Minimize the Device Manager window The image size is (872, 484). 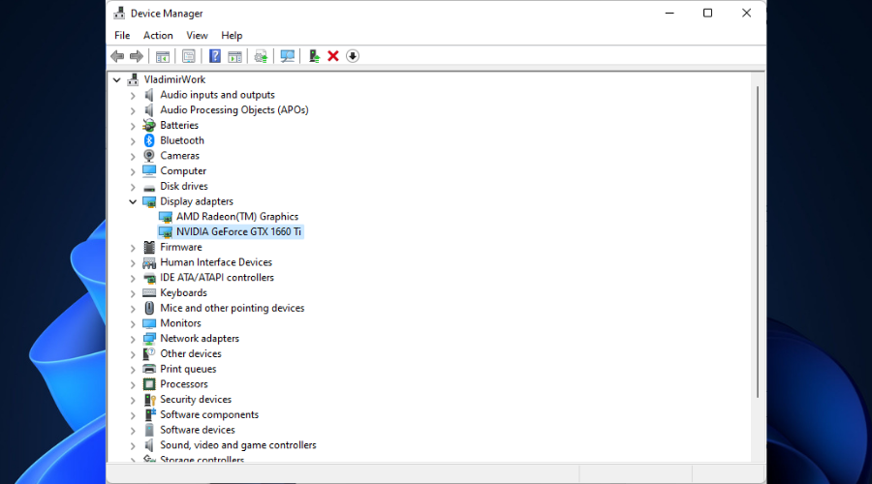coord(670,13)
